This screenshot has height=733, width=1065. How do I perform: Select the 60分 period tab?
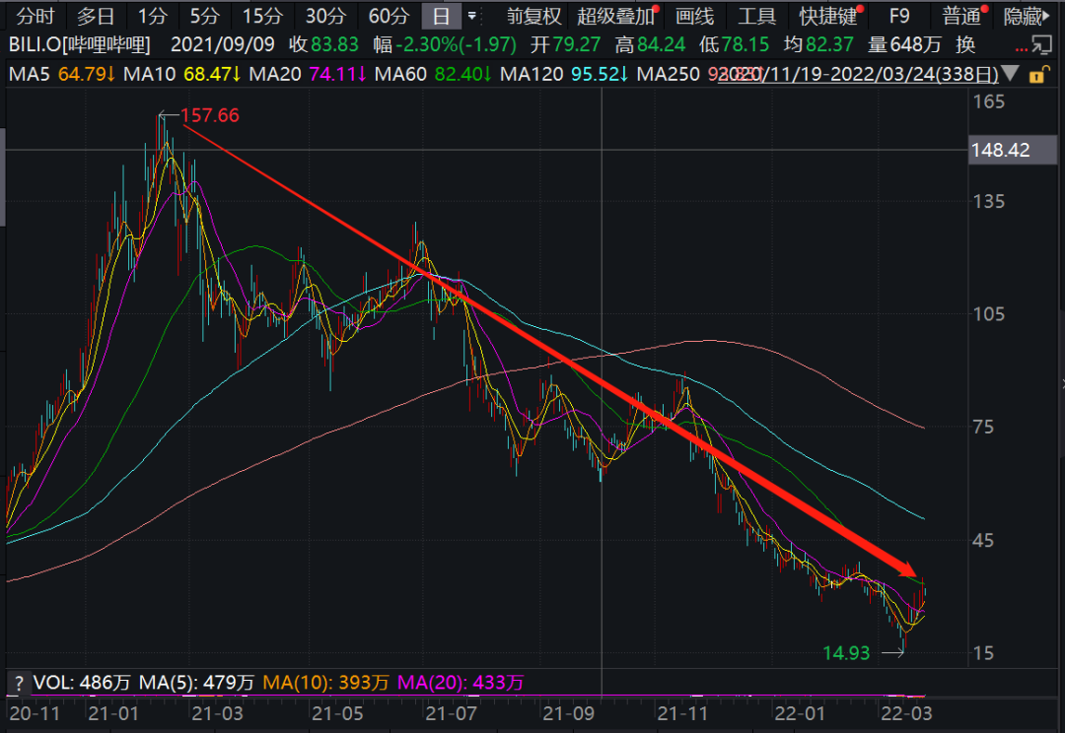[x=389, y=15]
